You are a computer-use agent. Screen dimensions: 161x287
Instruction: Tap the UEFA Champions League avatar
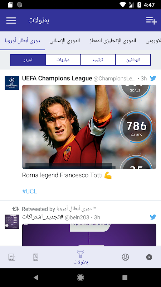pyautogui.click(x=12, y=83)
